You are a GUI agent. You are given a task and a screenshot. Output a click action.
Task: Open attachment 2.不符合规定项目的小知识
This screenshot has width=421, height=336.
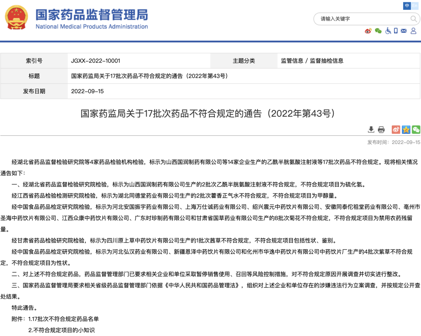62,330
